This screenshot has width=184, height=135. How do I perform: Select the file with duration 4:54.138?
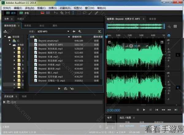point(64,57)
